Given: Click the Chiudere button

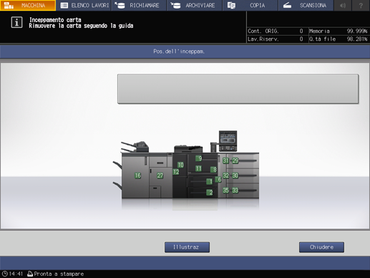Looking at the screenshot, I should pos(321,247).
